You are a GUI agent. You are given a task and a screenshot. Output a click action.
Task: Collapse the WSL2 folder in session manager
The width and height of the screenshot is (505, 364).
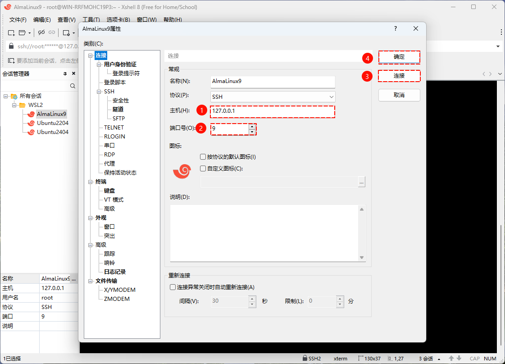tap(14, 105)
